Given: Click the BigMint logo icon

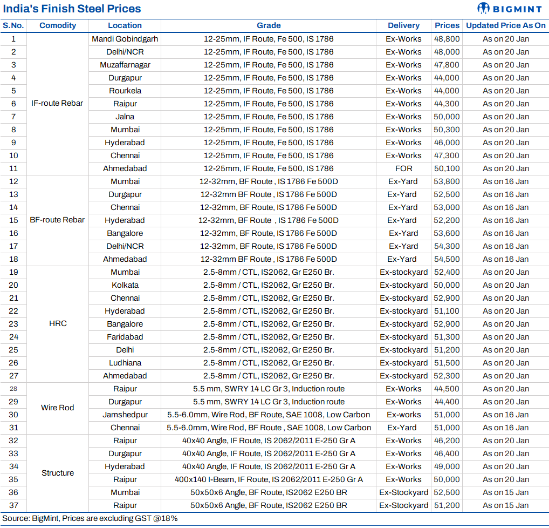Looking at the screenshot, I should pyautogui.click(x=483, y=8).
